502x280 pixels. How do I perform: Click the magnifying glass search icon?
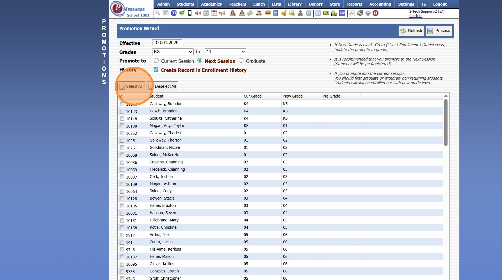click(x=158, y=13)
